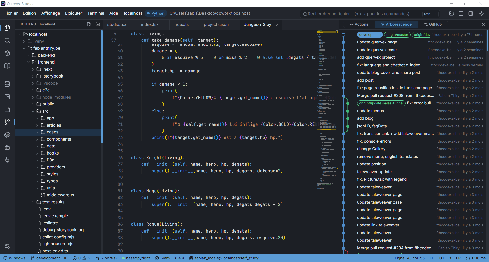489x262 pixels.
Task: Click the 2 port(s) status item
Action: (x=106, y=258)
